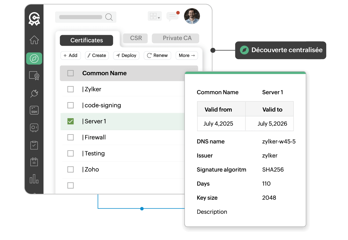Screen dimensions: 348x240
Task: Open the certificate icon in sidebar
Action: 34,76
